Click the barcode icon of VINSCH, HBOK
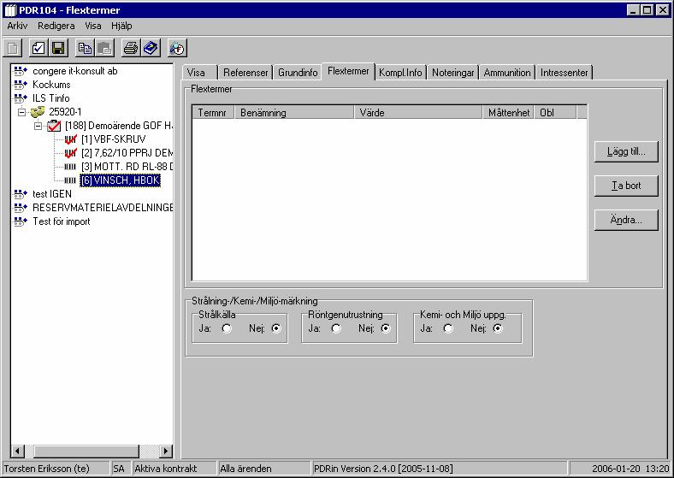Image resolution: width=674 pixels, height=478 pixels. tap(70, 180)
